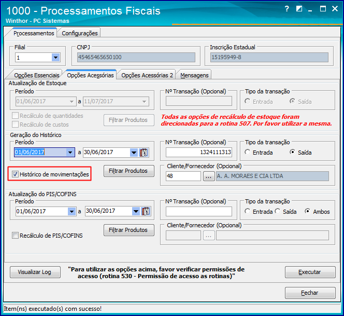The height and width of the screenshot is (316, 344).
Task: Open Opções Acessórias 2 tab
Action: [147, 75]
